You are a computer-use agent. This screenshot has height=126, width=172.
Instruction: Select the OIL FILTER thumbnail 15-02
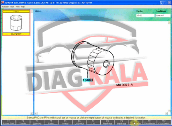(16, 23)
